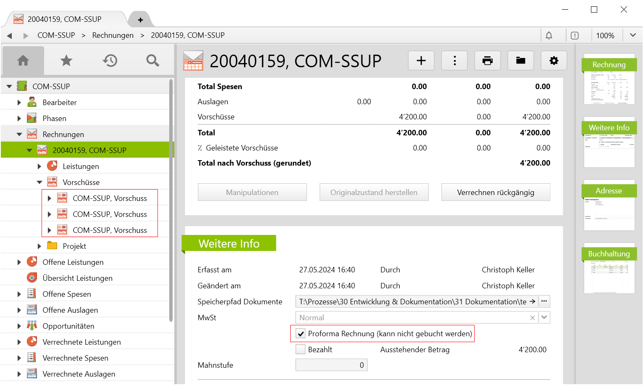
Task: Select the Buchhaltung thumbnail section
Action: 609,269
